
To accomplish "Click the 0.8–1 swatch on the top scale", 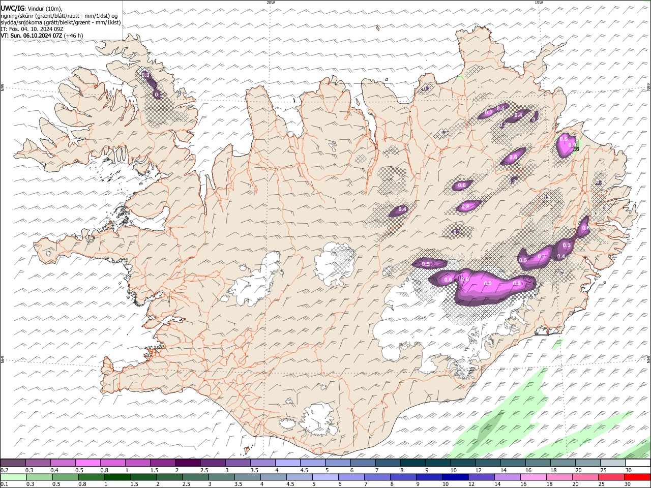I will click(113, 463).
